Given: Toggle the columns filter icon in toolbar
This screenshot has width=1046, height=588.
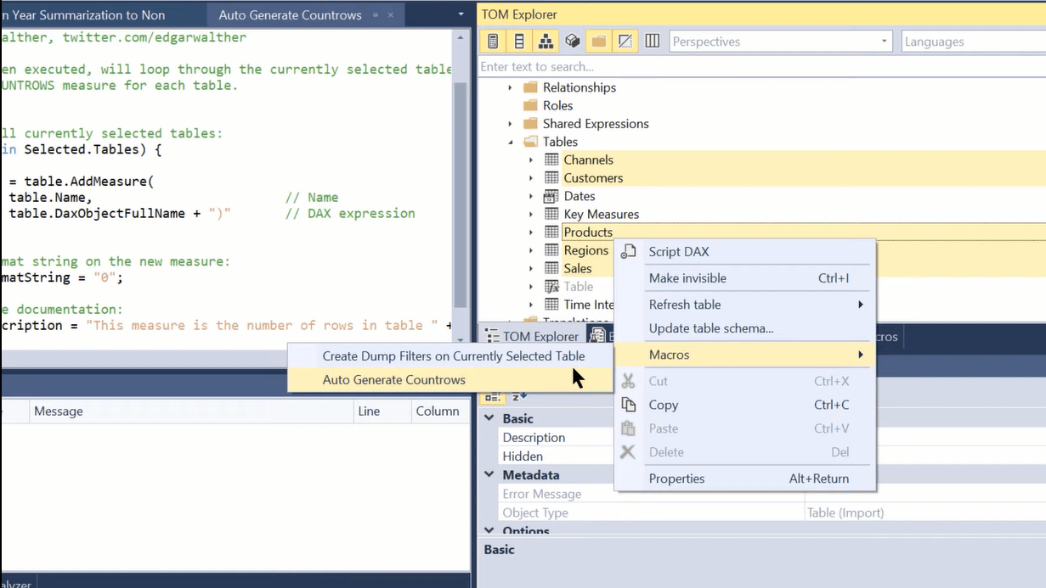Looking at the screenshot, I should coord(519,41).
